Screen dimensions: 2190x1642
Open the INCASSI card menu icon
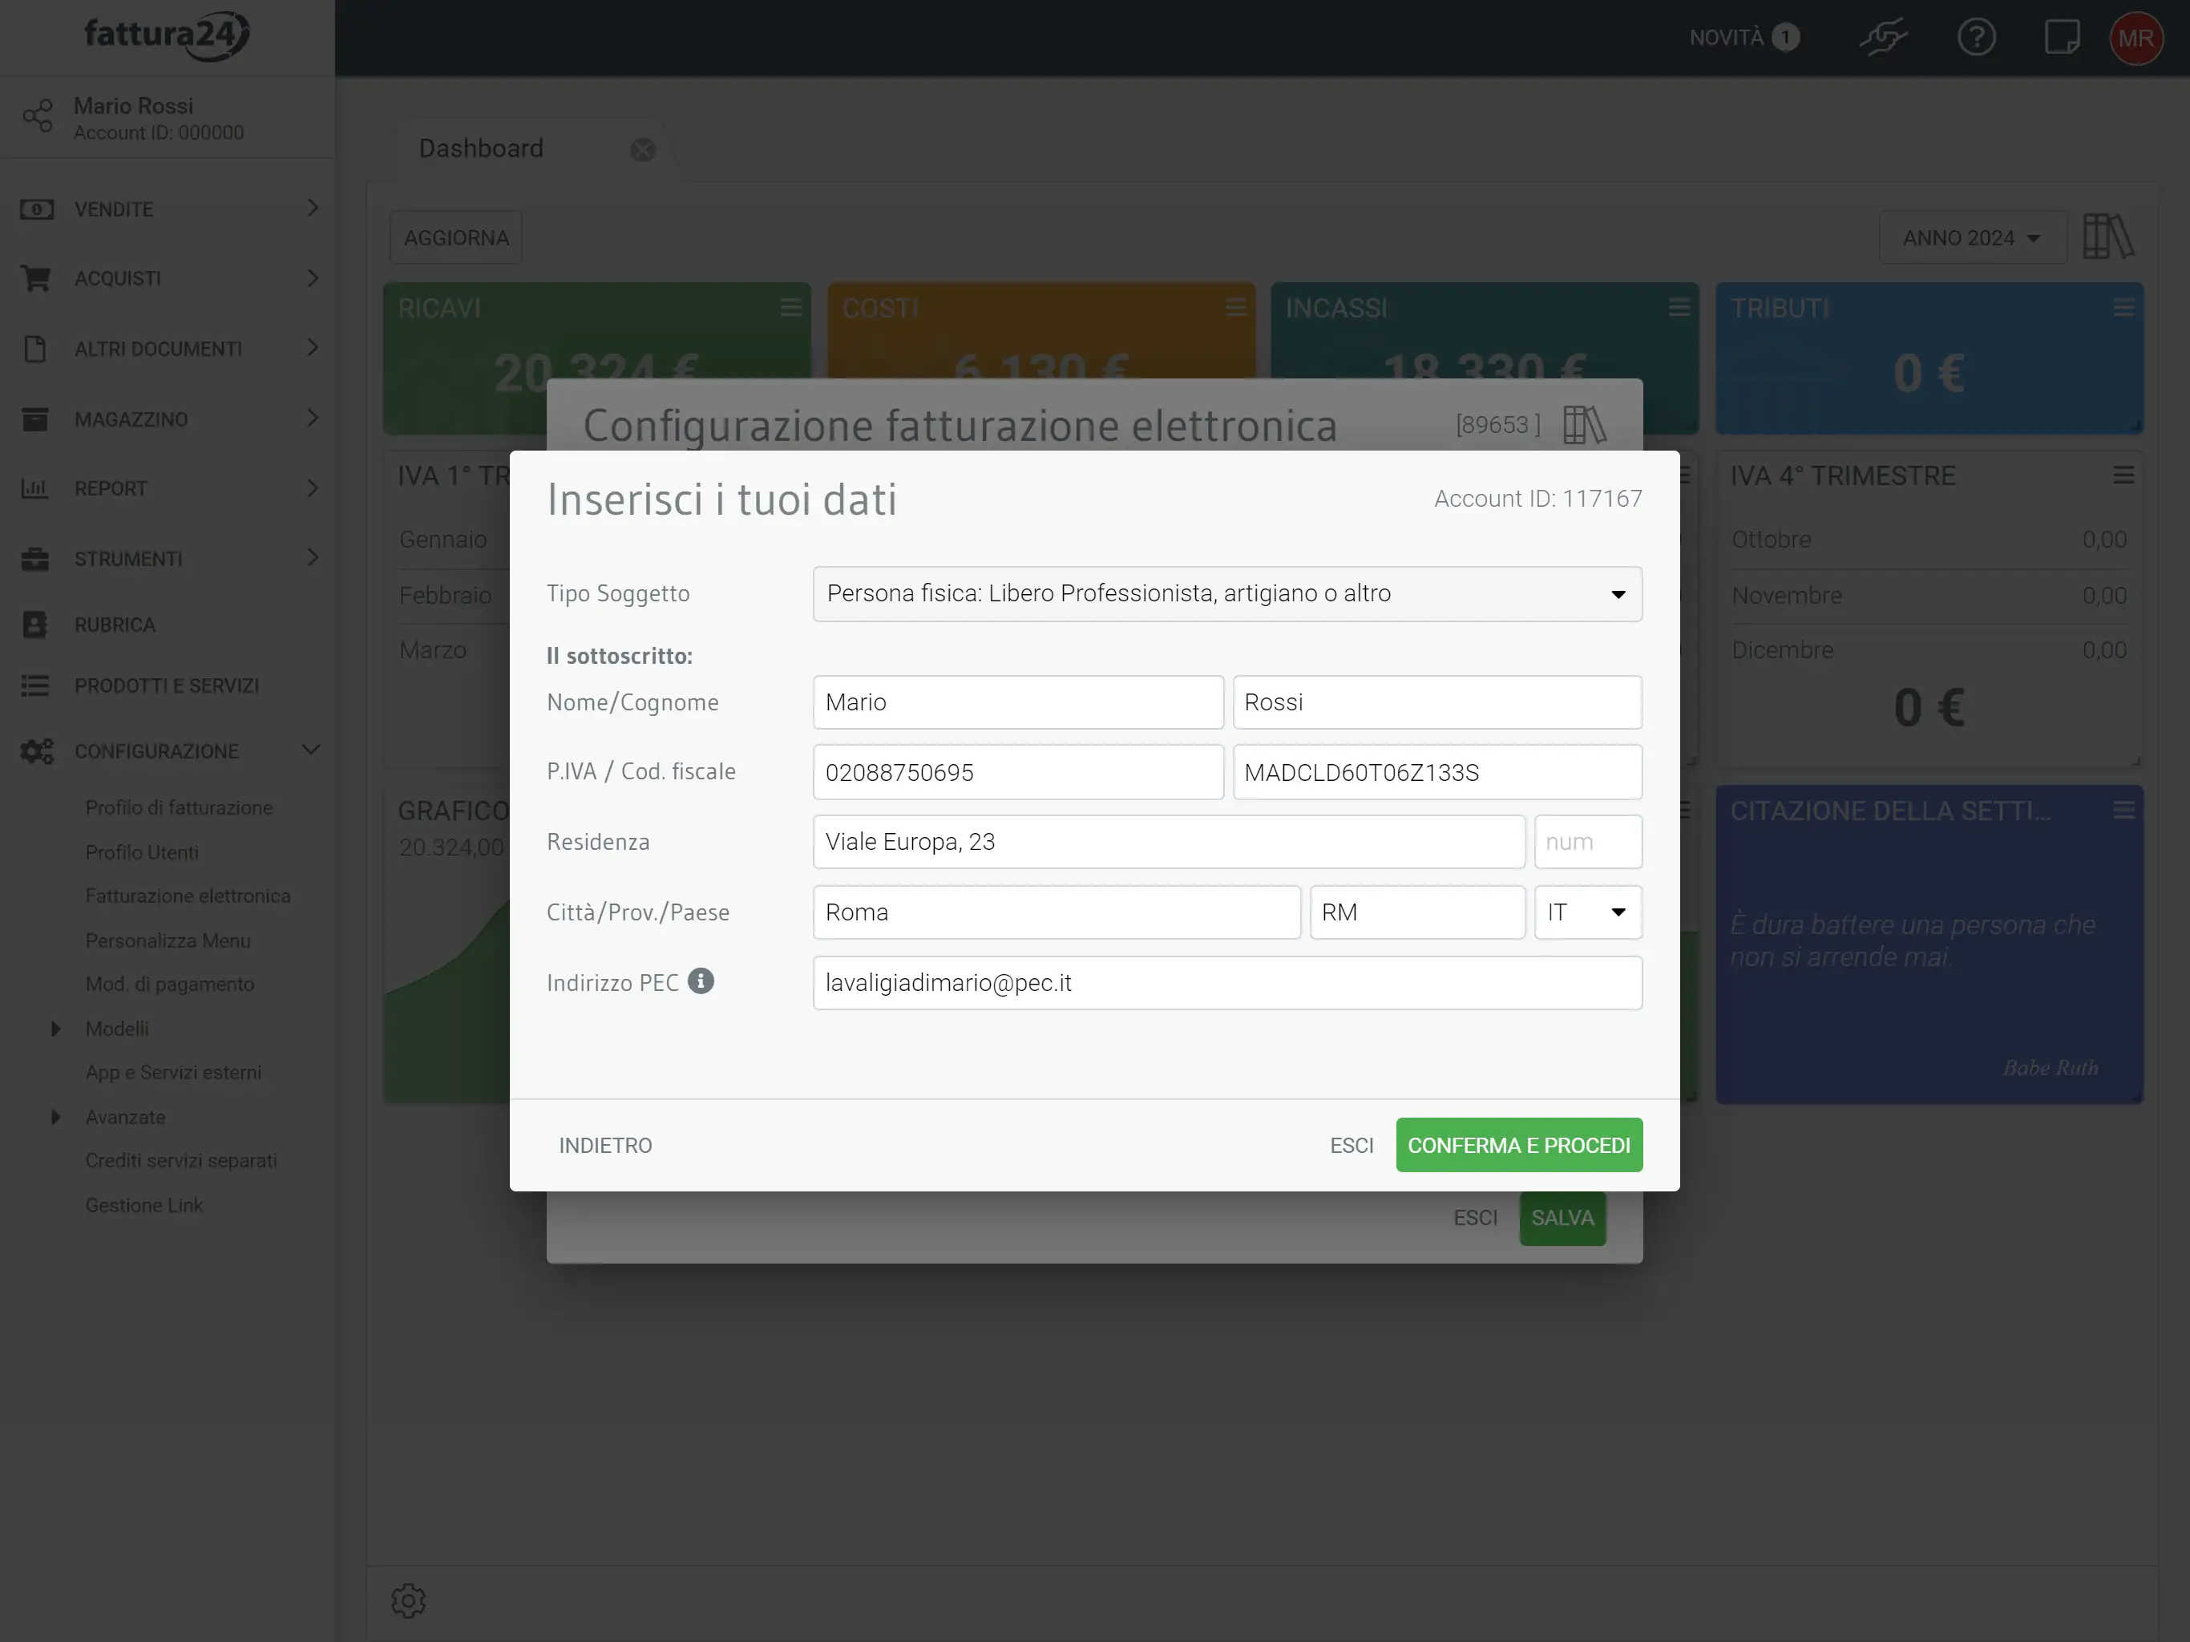point(1678,308)
